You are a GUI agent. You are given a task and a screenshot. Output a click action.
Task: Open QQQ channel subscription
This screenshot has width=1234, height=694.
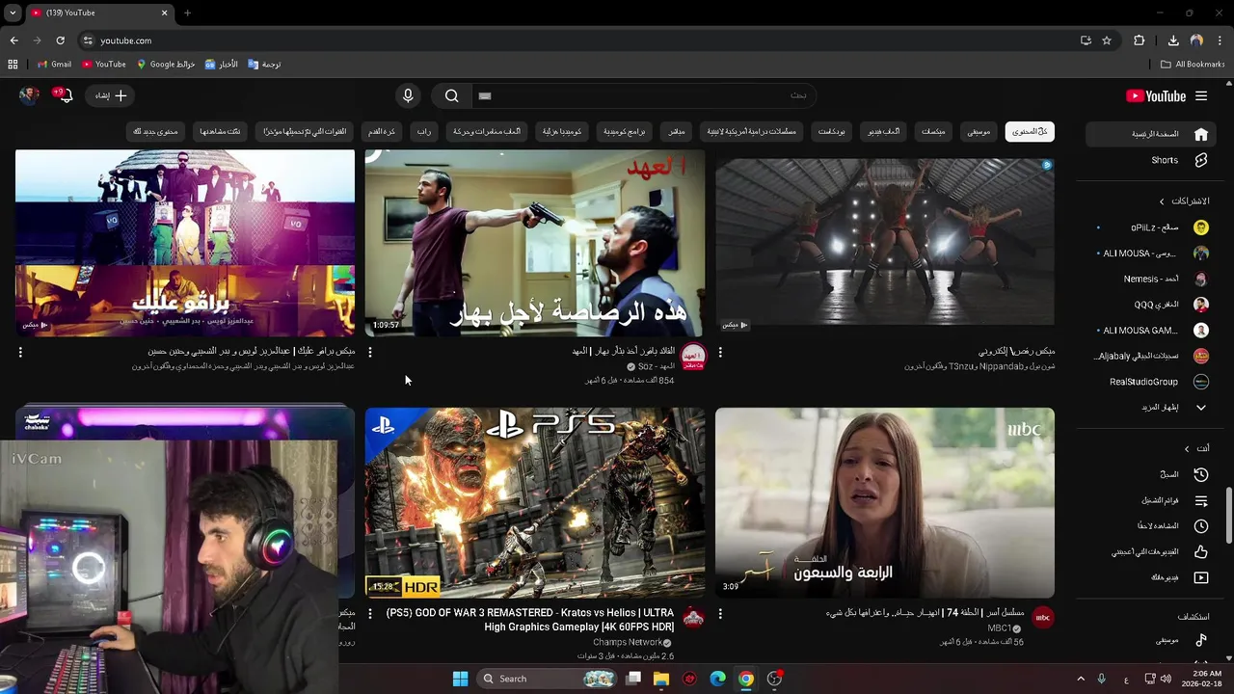[x=1149, y=304]
